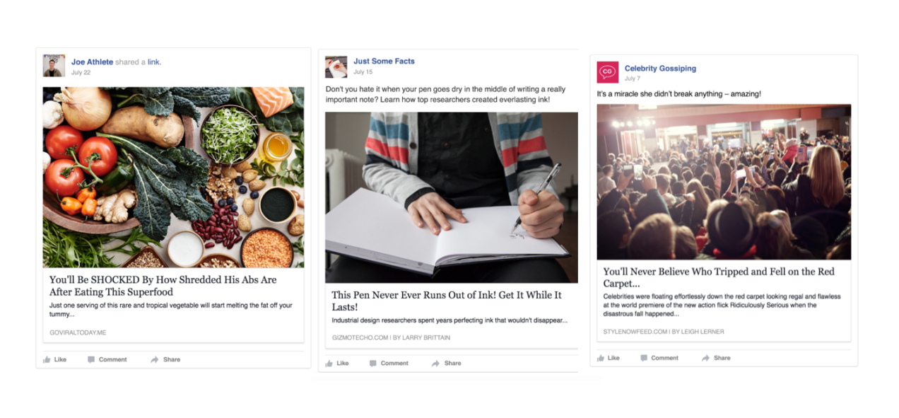The width and height of the screenshot is (899, 418).
Task: Click the Share icon on the Celebrity Gossiping post
Action: pyautogui.click(x=705, y=358)
